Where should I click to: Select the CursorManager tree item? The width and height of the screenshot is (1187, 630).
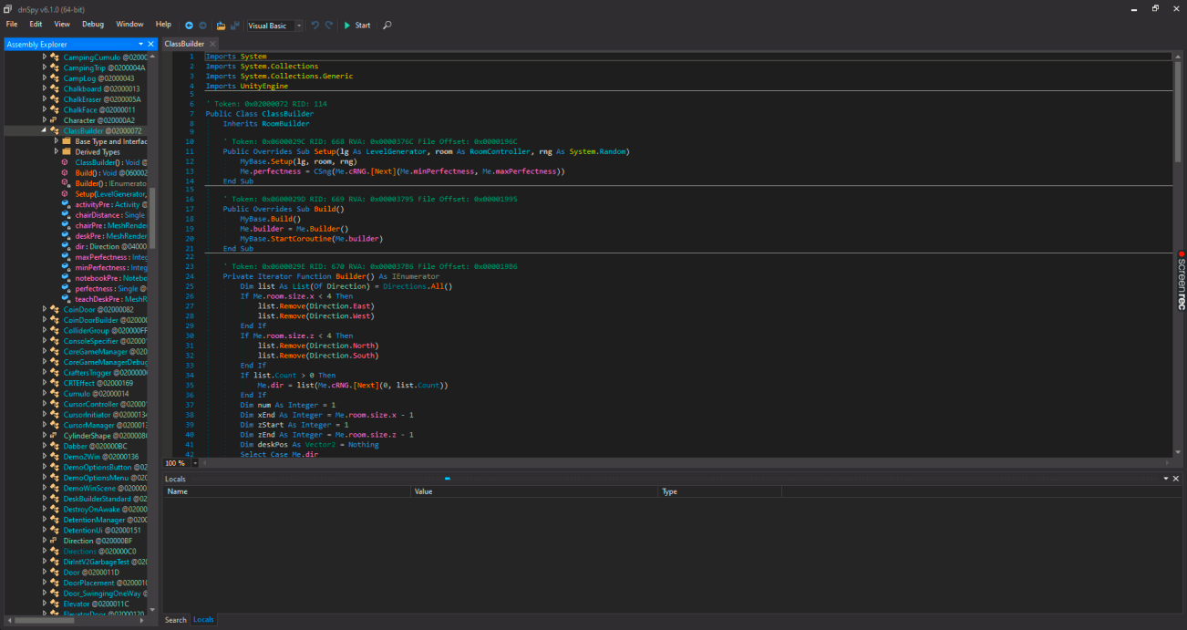coord(105,426)
